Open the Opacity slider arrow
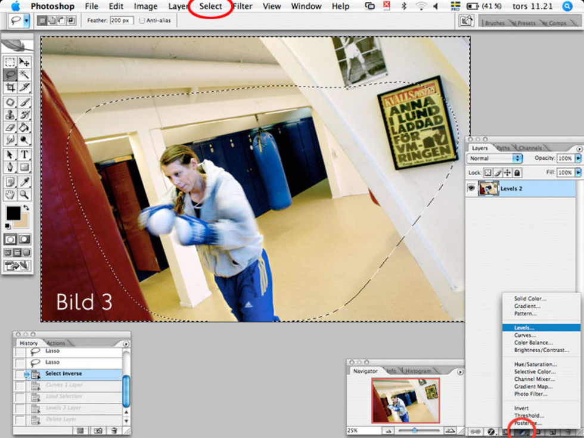The width and height of the screenshot is (584, 438). point(578,159)
